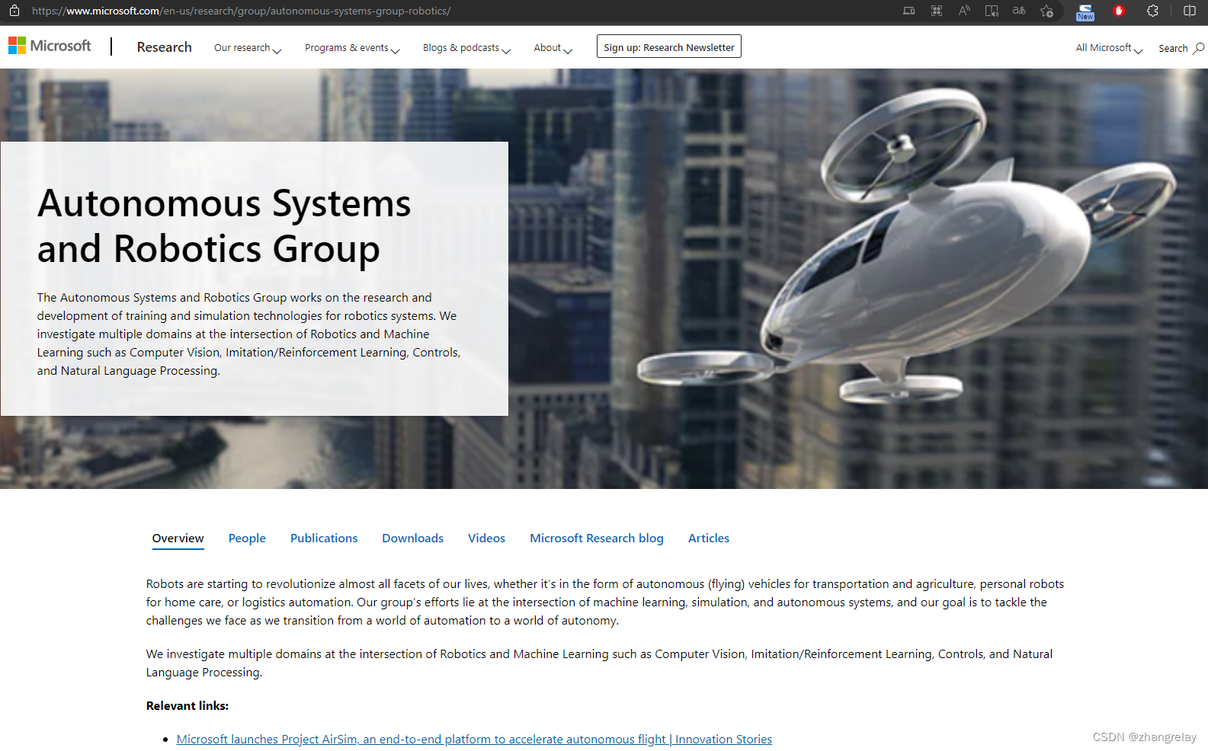The image size is (1208, 751).
Task: Add page to favorites with star icon
Action: (x=1047, y=11)
